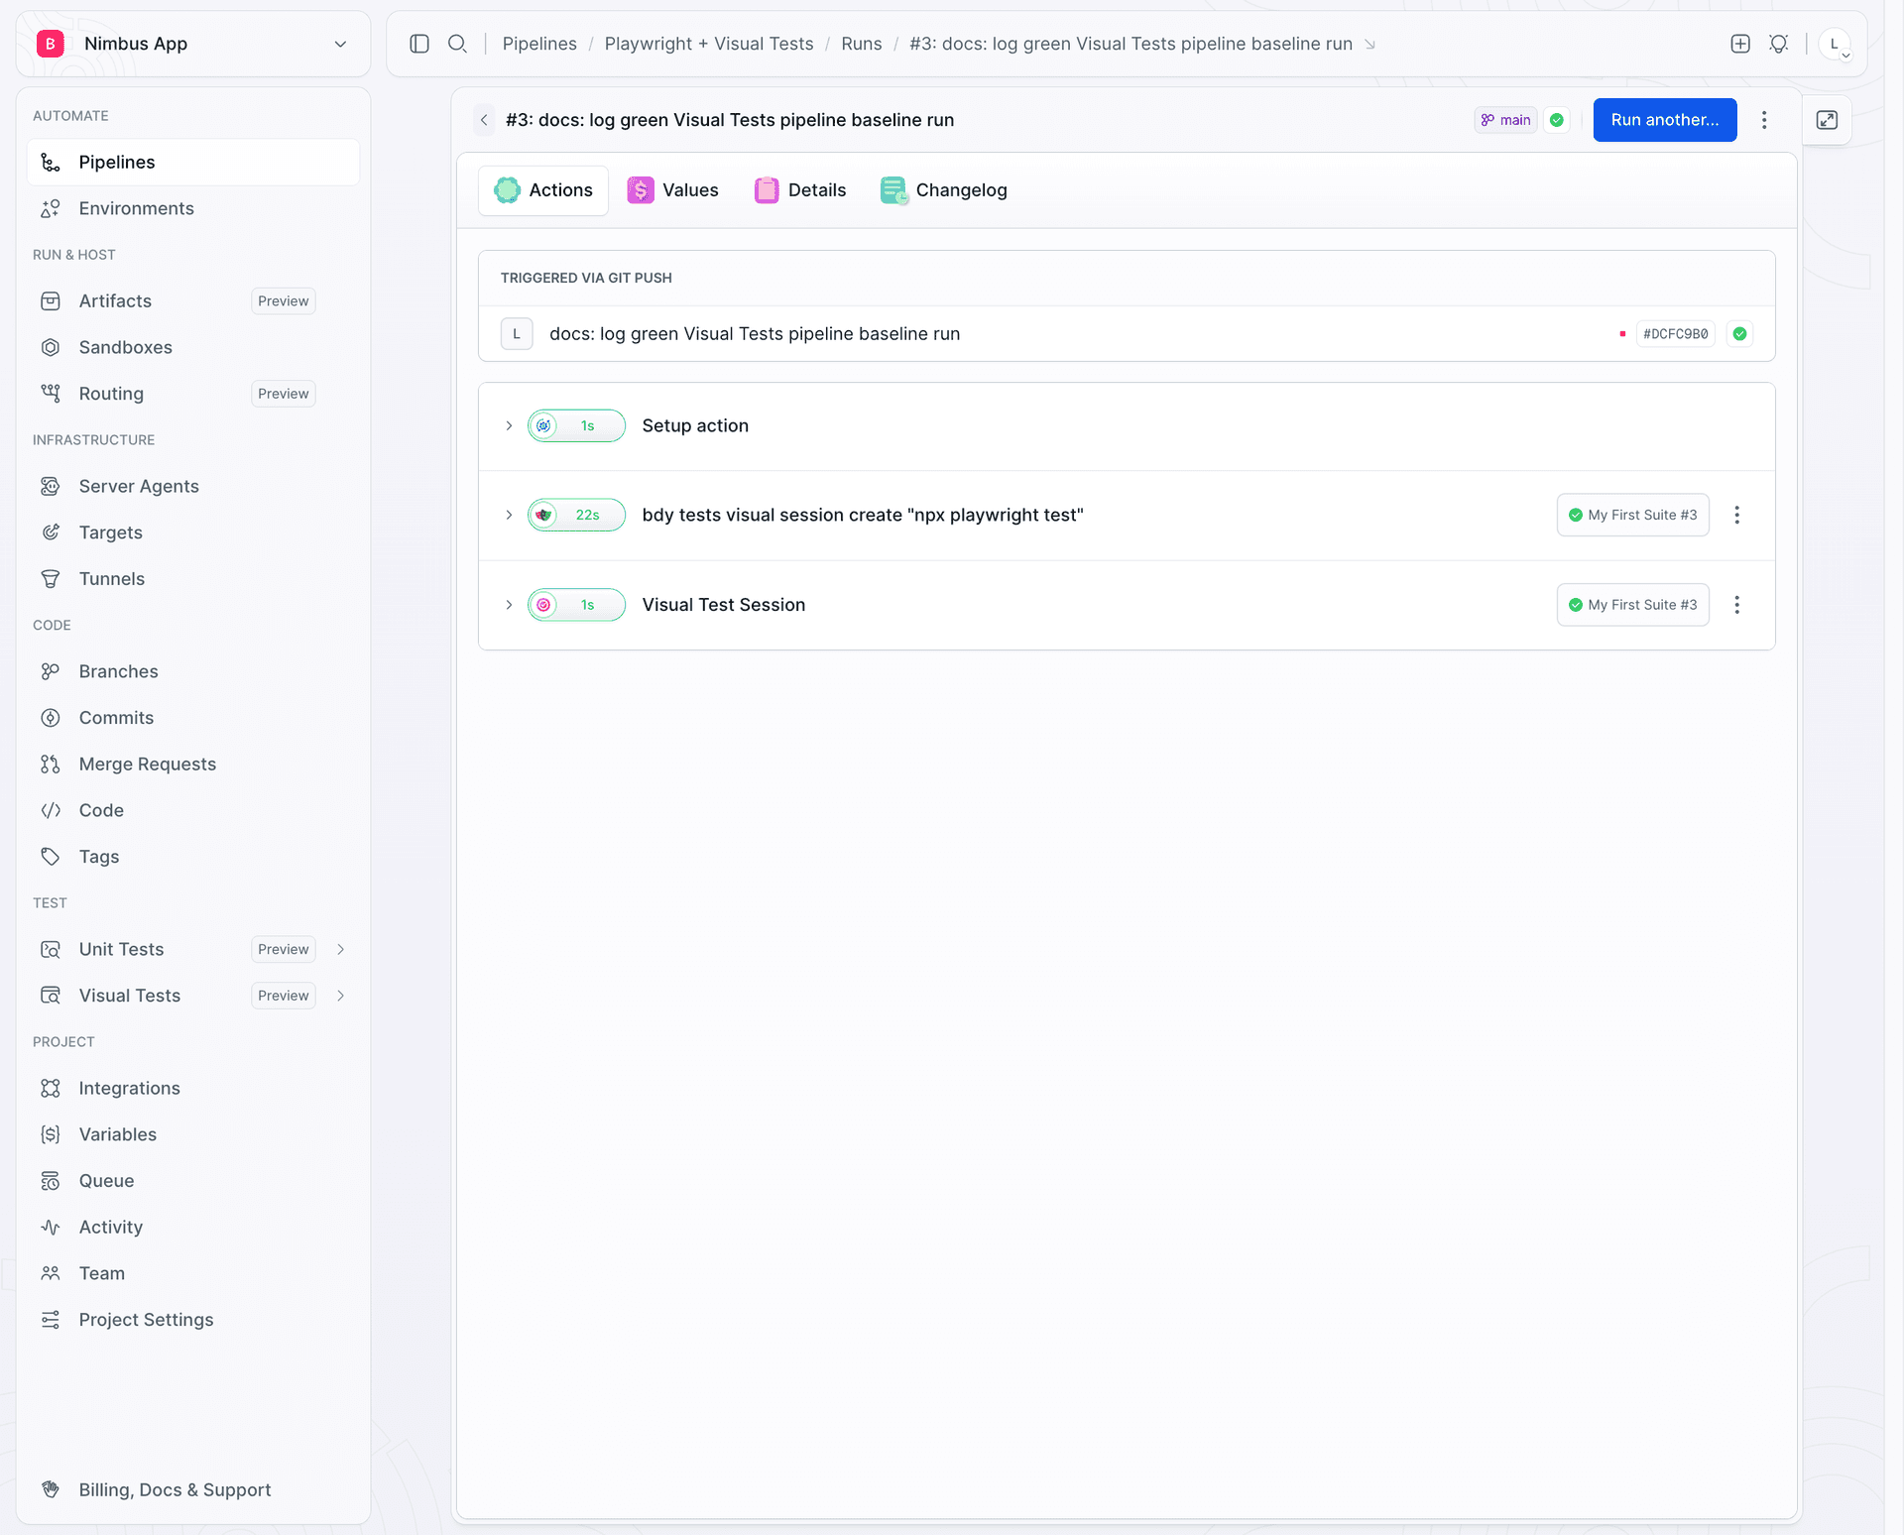Open the search magnifier icon

pyautogui.click(x=457, y=44)
